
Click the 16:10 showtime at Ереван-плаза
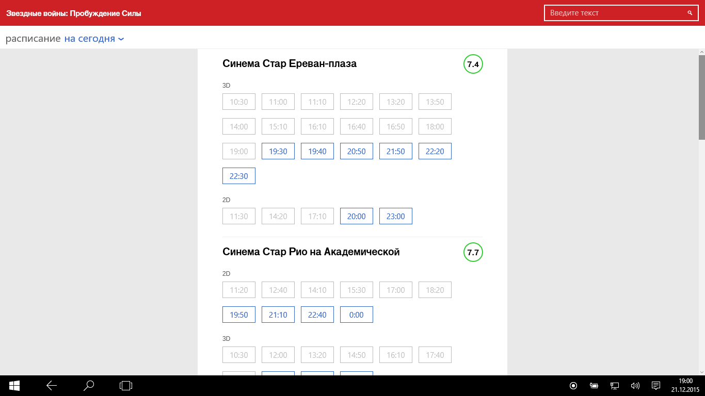(317, 126)
